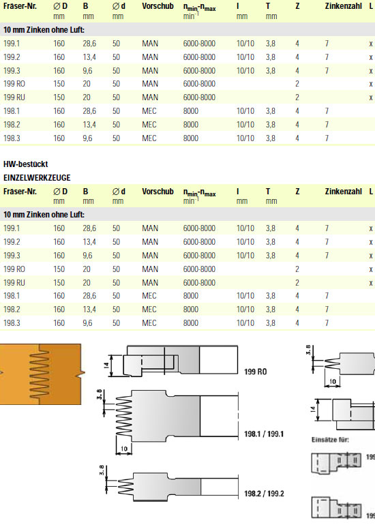375x527 pixels.
Task: Click the 'Fräser-Nr.' header of the HW-bestückt table
Action: point(20,192)
